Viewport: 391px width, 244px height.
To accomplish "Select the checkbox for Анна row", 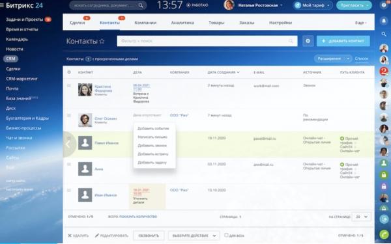I will pyautogui.click(x=69, y=165).
